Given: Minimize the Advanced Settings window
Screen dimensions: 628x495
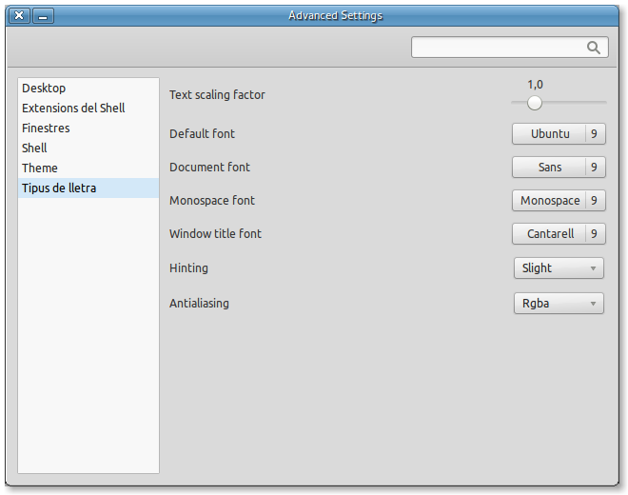Looking at the screenshot, I should (x=44, y=15).
